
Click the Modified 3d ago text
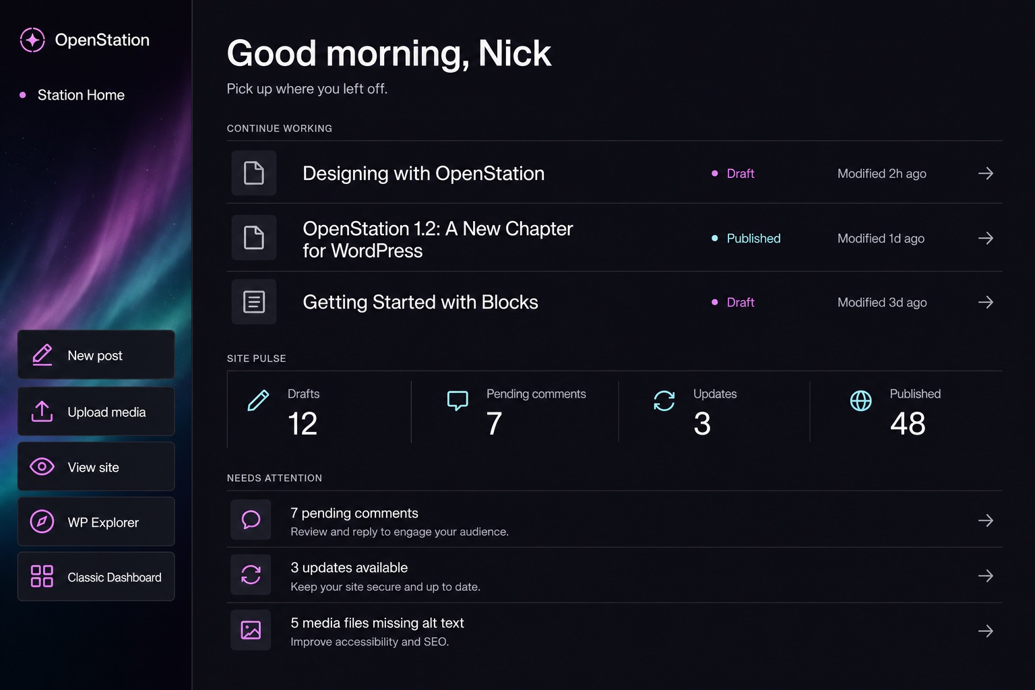tap(882, 302)
